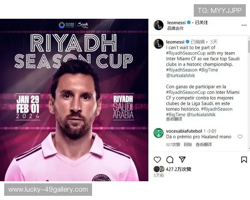This screenshot has width=250, height=200.
Task: Like the vocesabiafutebol comment heart
Action: coord(240,137)
